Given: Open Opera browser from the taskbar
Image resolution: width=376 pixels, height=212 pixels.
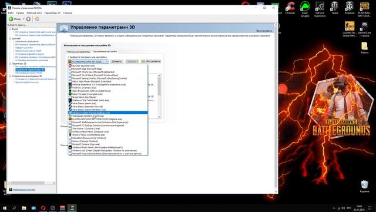Looking at the screenshot, I should [x=43, y=208].
